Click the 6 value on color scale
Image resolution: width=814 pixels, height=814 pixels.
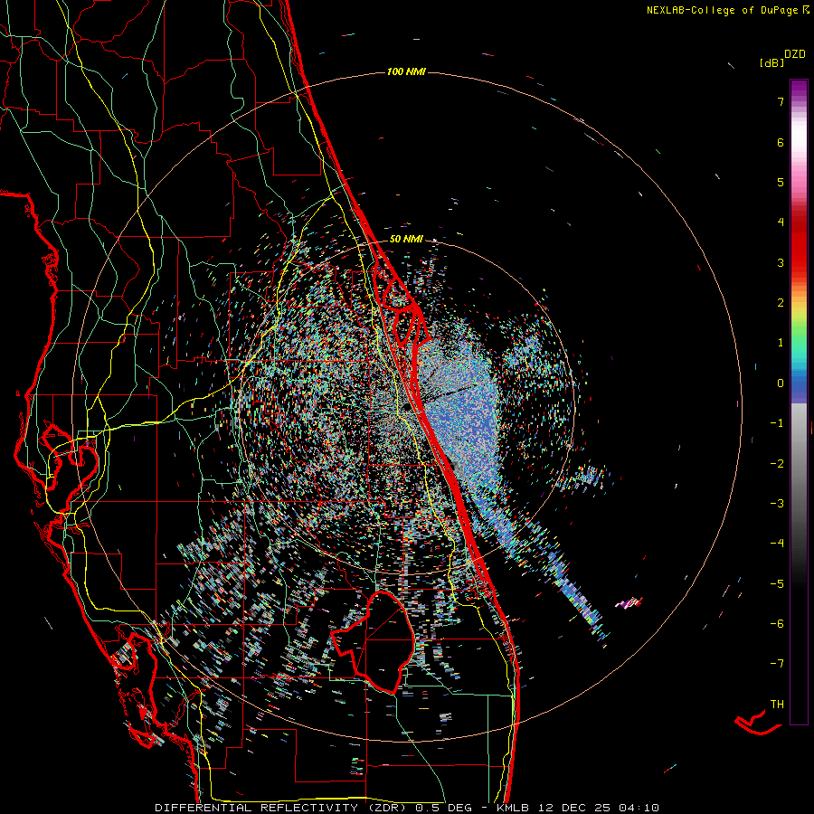(x=781, y=142)
